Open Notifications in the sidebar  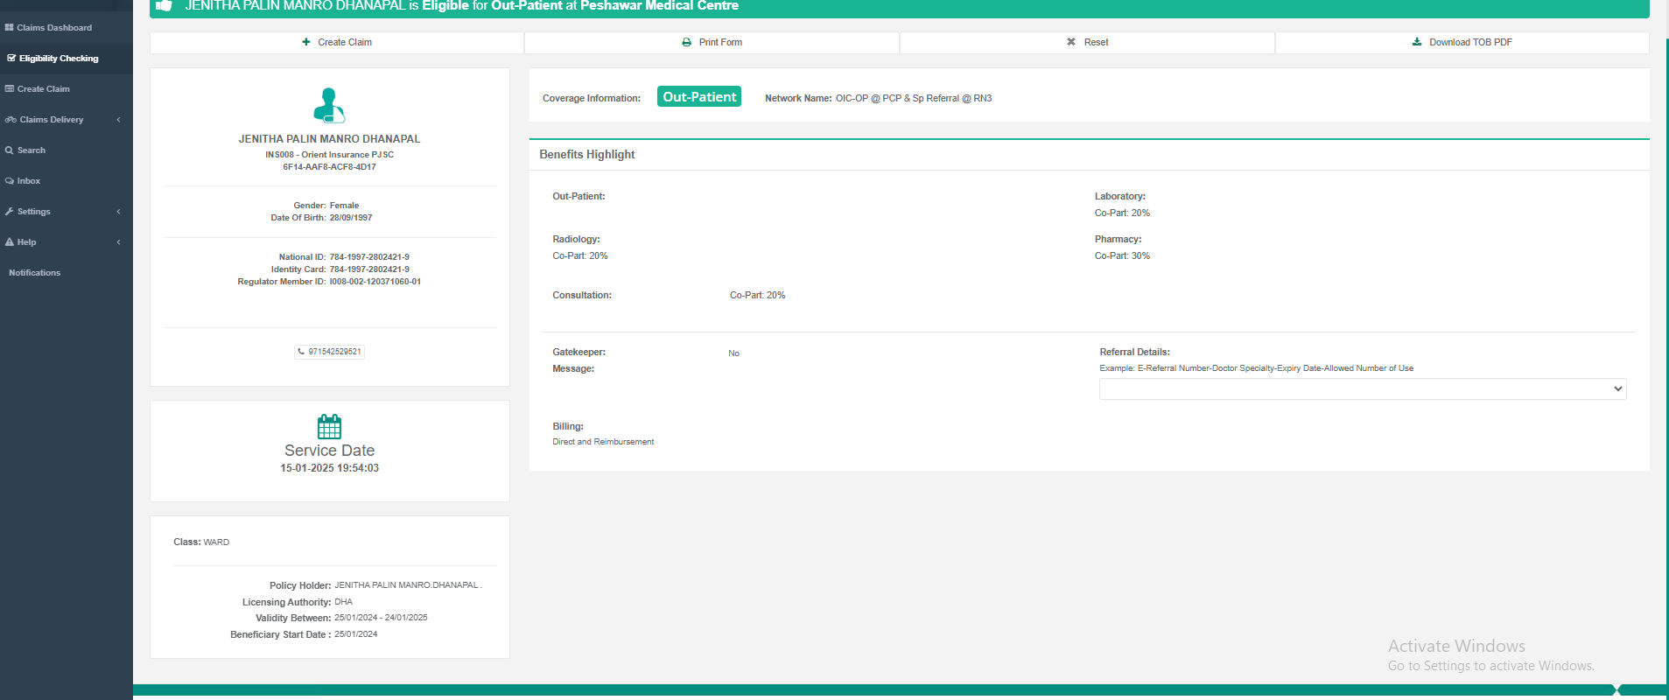pos(35,273)
